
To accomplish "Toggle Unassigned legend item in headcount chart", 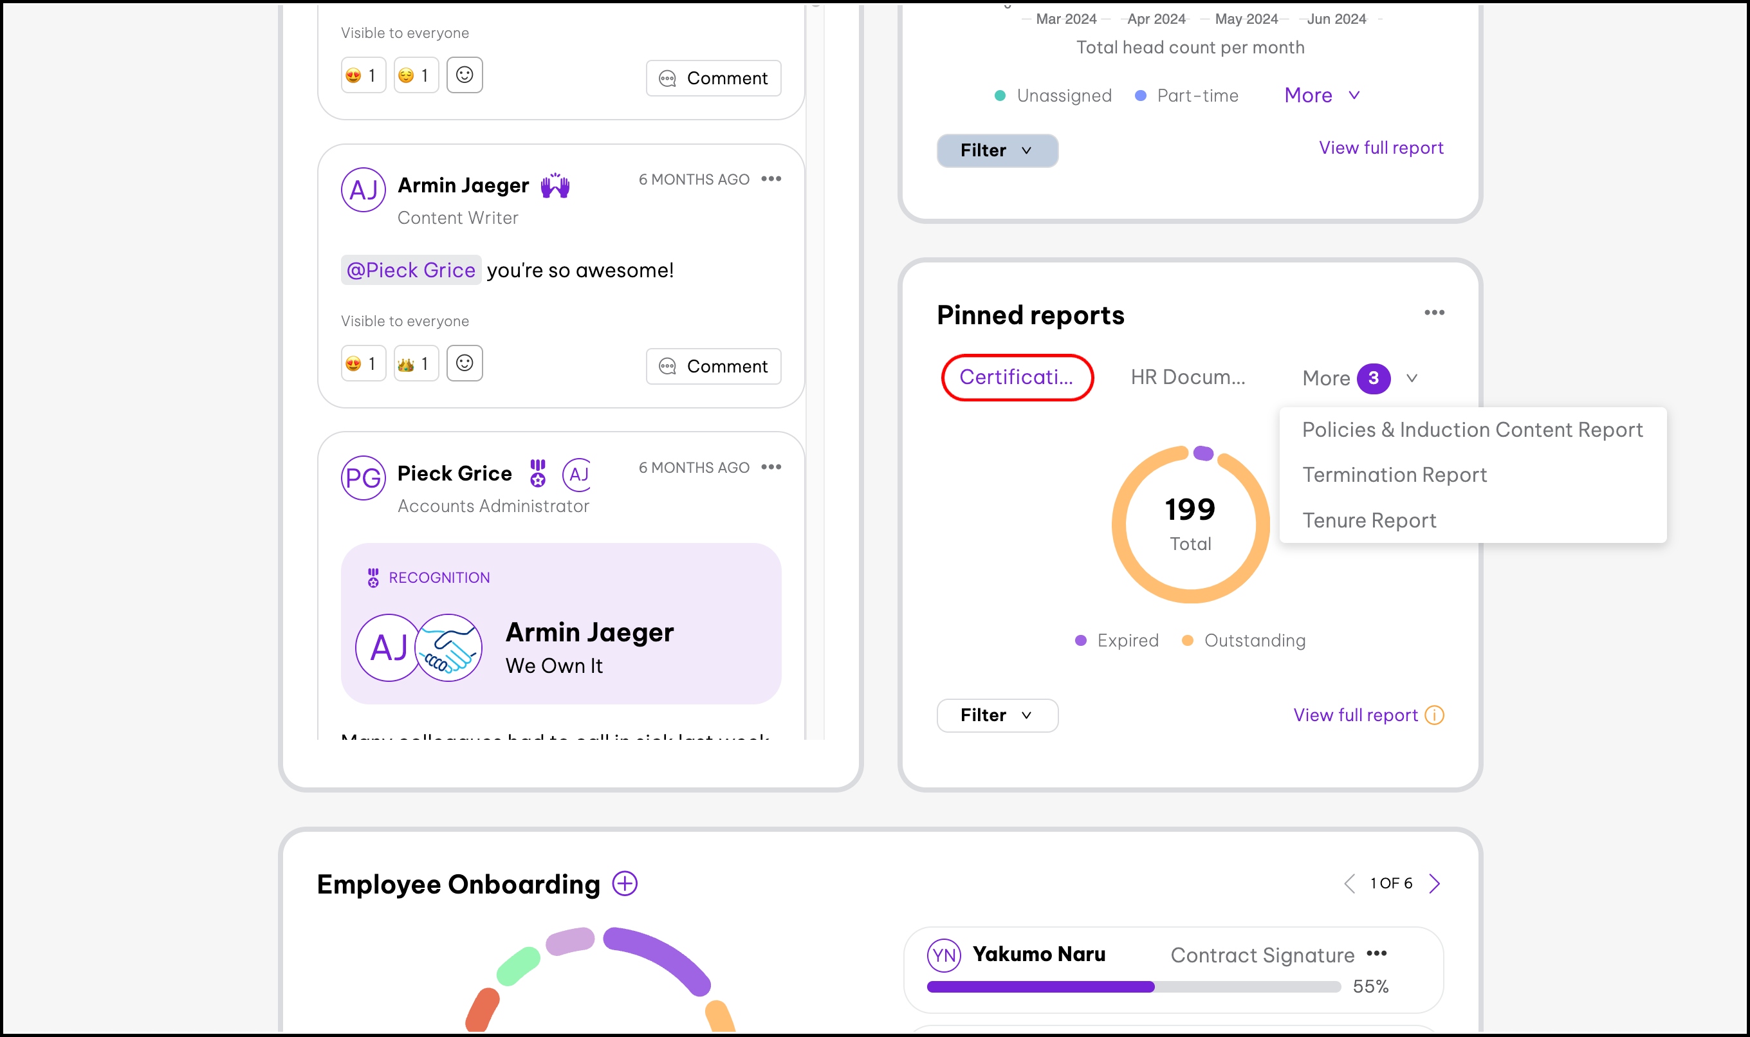I will pyautogui.click(x=1053, y=96).
